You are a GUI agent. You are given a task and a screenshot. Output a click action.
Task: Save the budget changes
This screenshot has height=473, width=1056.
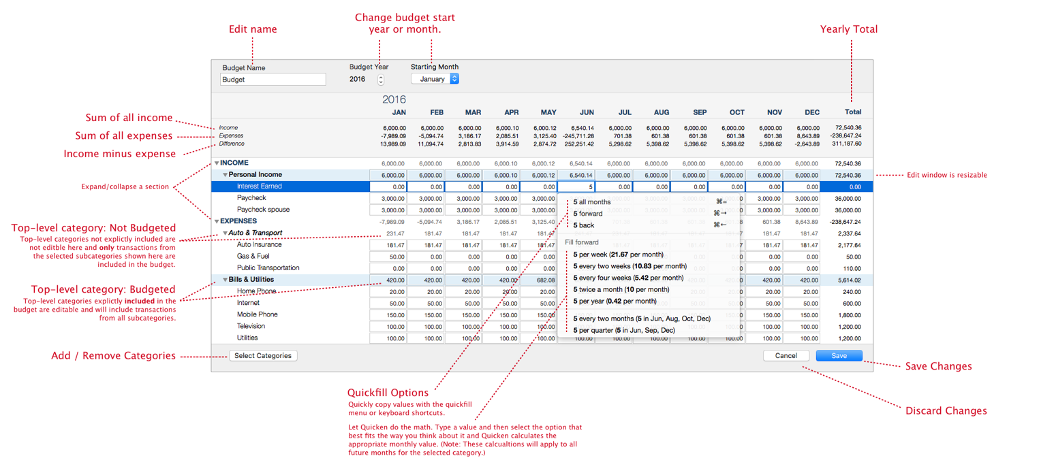click(839, 355)
